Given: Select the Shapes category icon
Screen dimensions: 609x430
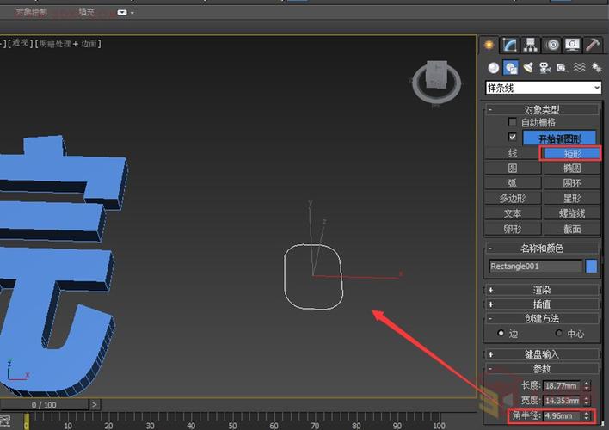Looking at the screenshot, I should pos(511,68).
